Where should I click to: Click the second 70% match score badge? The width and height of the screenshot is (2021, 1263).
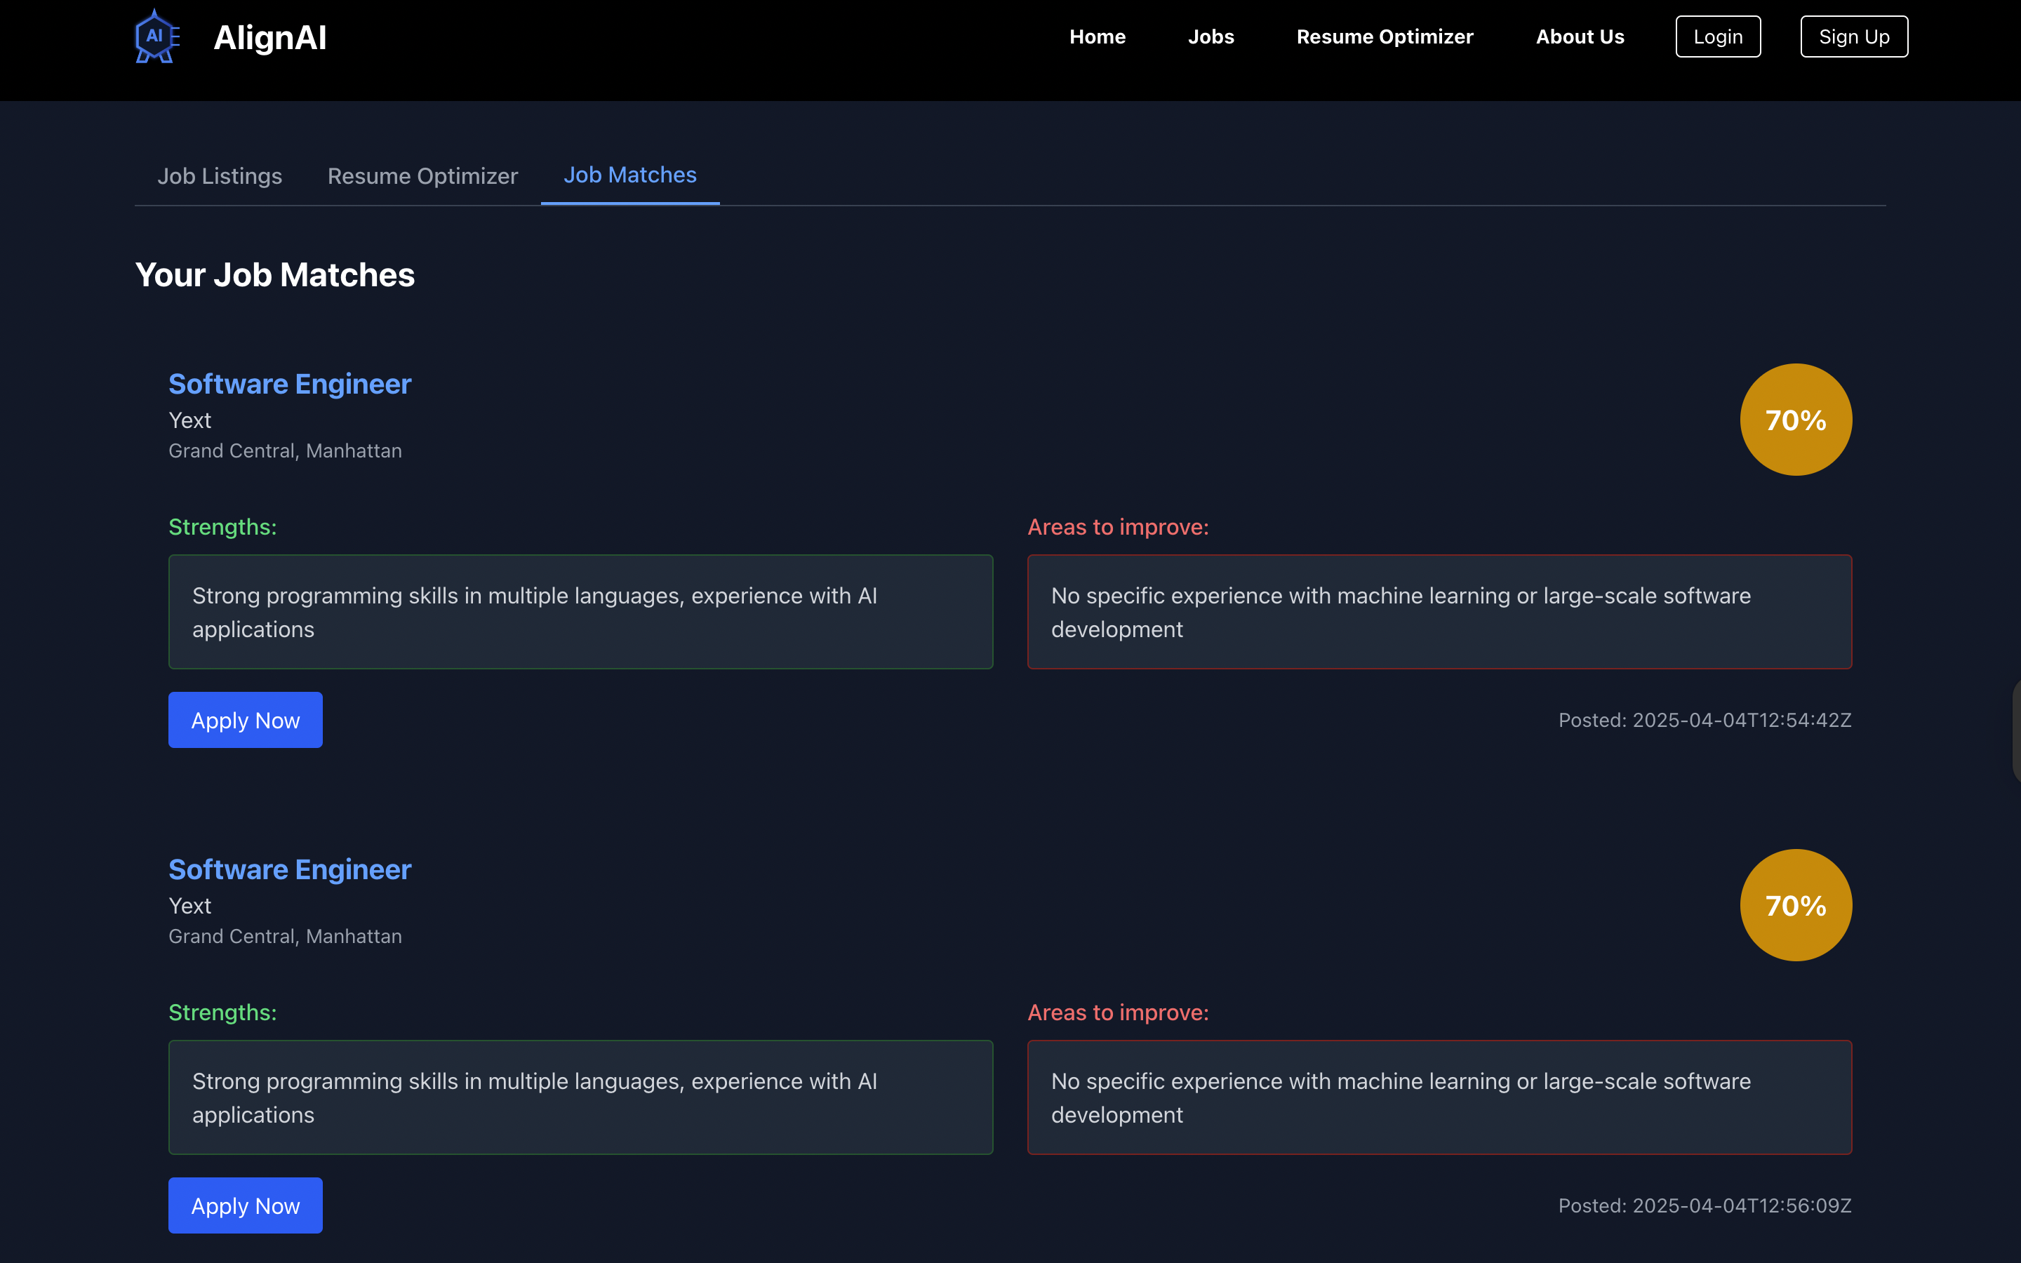click(1794, 905)
